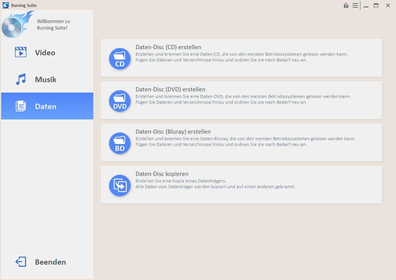Quit the app via Beenden label
This screenshot has width=396, height=280.
[50, 262]
